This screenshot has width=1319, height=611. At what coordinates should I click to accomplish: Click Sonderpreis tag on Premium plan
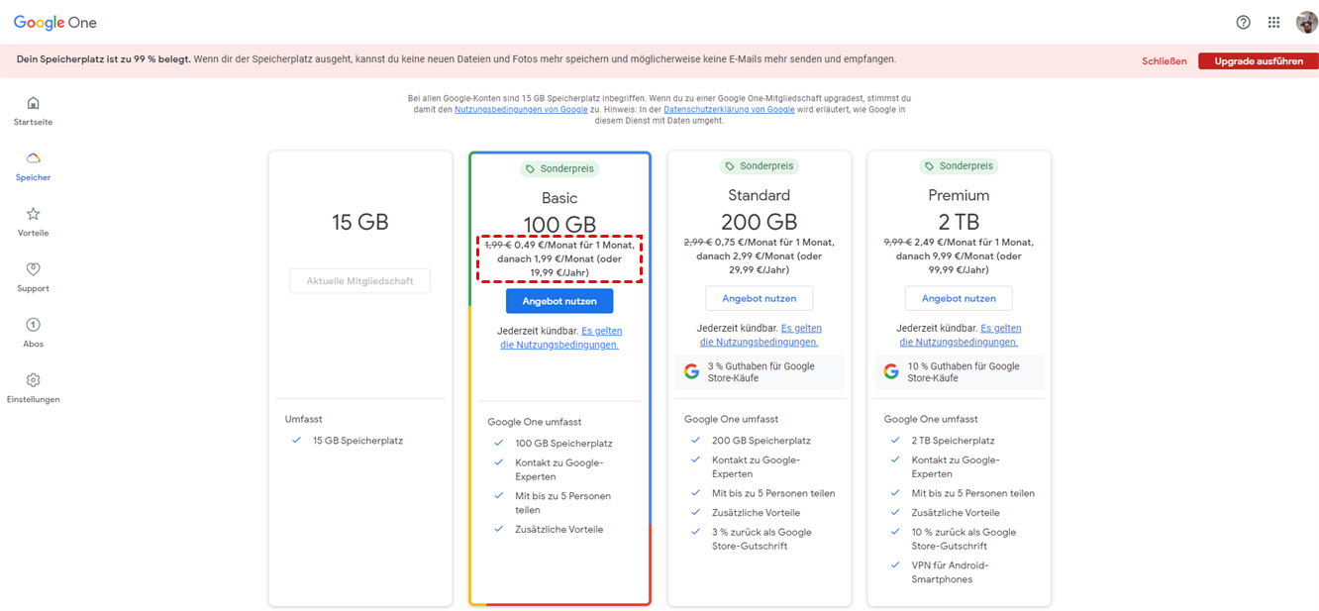coord(959,166)
